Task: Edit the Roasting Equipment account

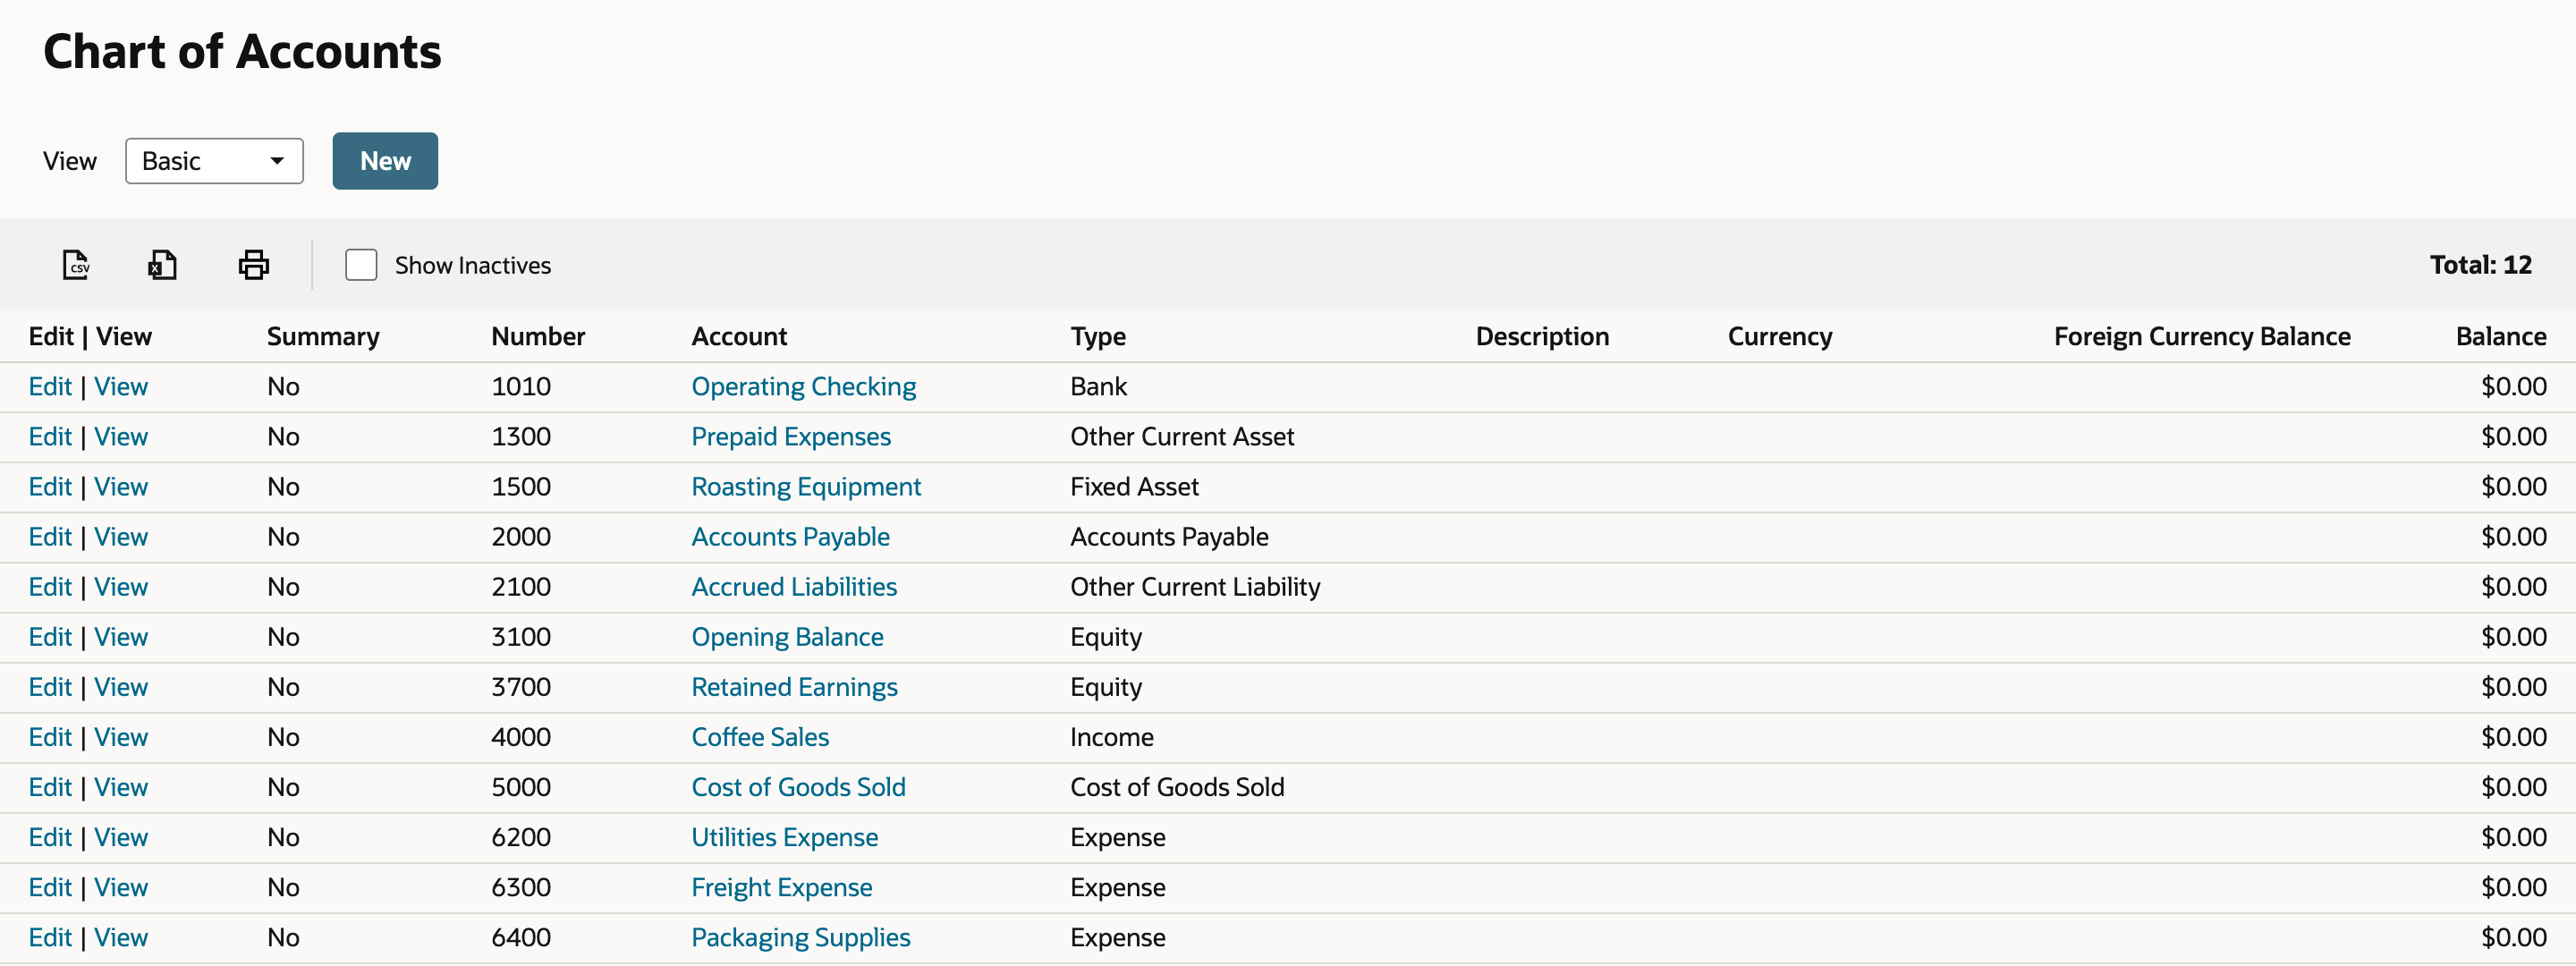Action: (50, 487)
